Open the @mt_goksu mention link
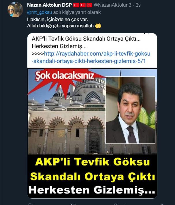The height and width of the screenshot is (205, 175). 39,12
